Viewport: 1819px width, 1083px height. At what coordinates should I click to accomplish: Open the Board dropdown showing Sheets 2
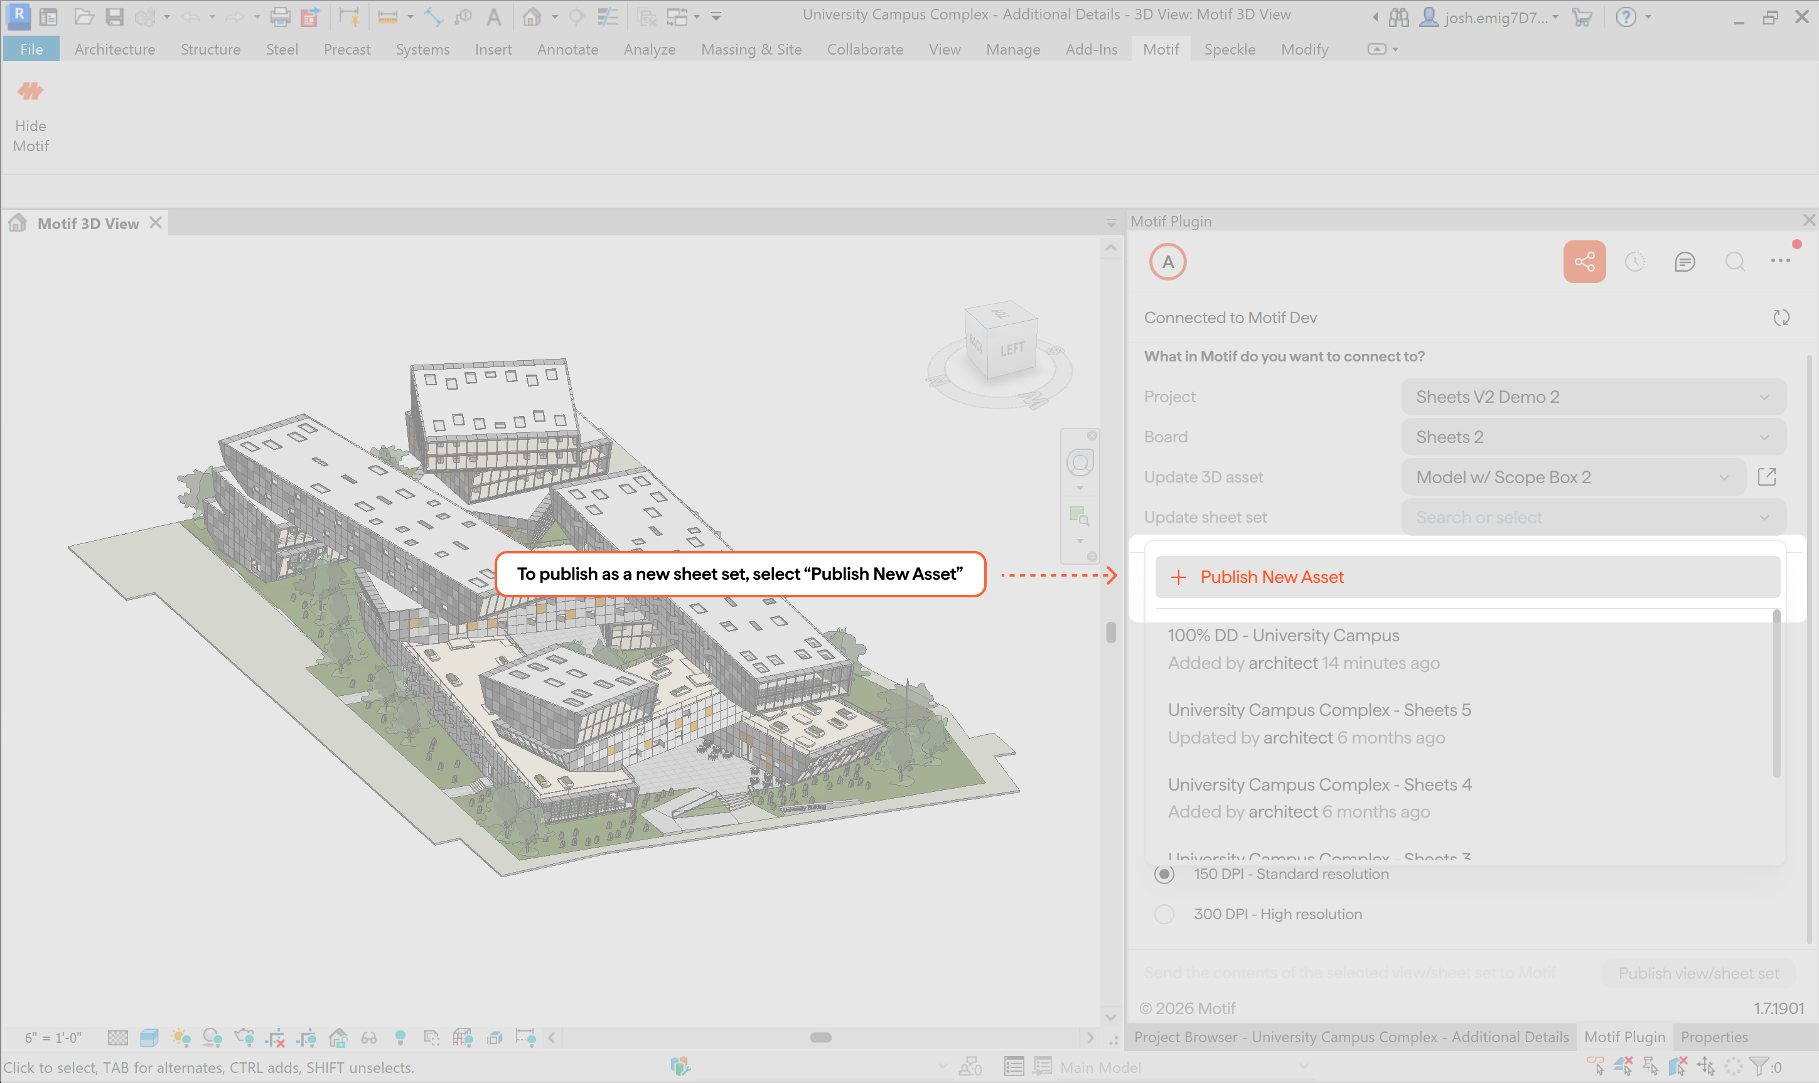[x=1594, y=437]
